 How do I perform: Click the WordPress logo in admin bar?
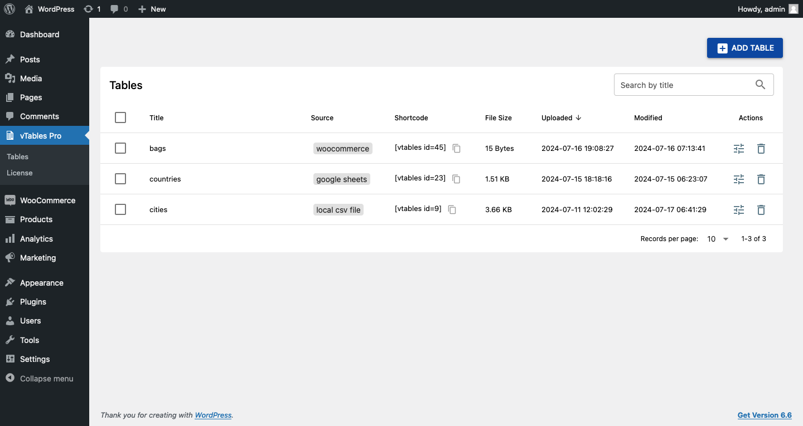(x=9, y=9)
